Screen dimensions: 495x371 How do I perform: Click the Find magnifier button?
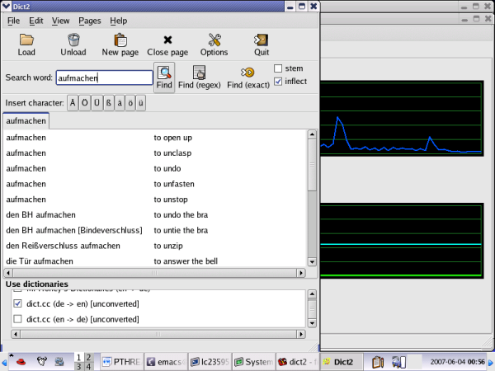(x=164, y=77)
